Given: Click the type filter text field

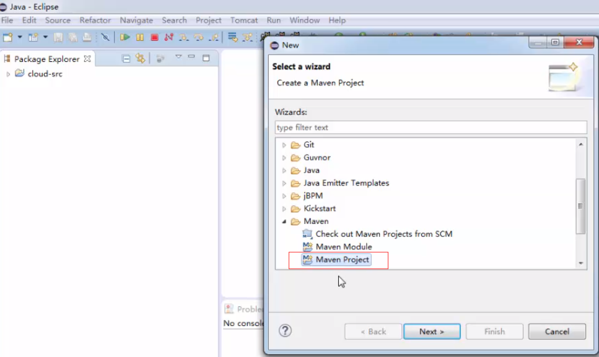Looking at the screenshot, I should [431, 127].
